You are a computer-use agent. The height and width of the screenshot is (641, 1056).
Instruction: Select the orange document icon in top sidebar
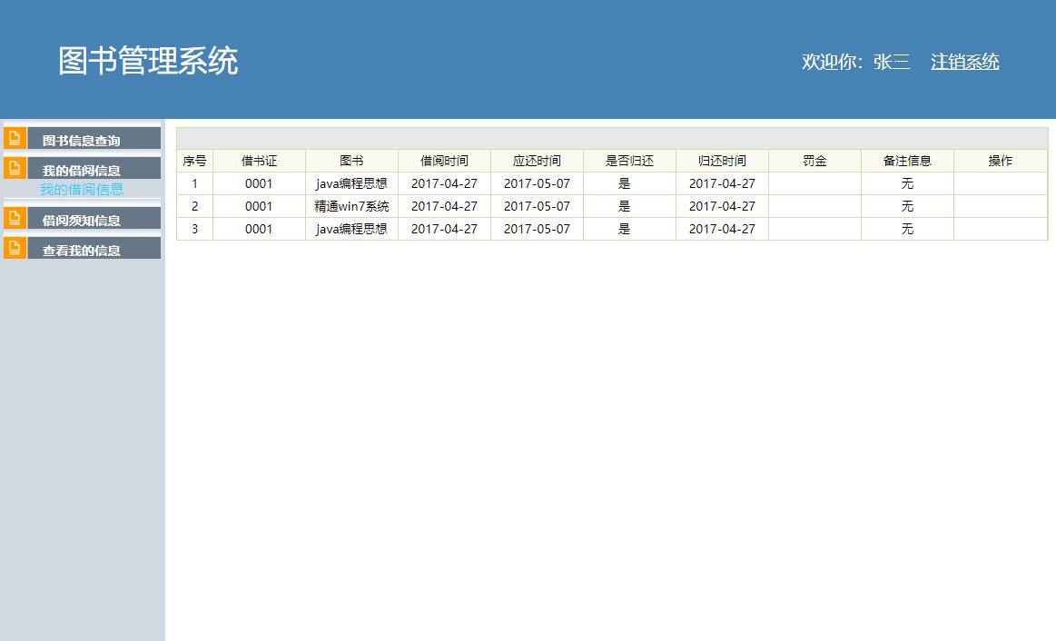(14, 138)
